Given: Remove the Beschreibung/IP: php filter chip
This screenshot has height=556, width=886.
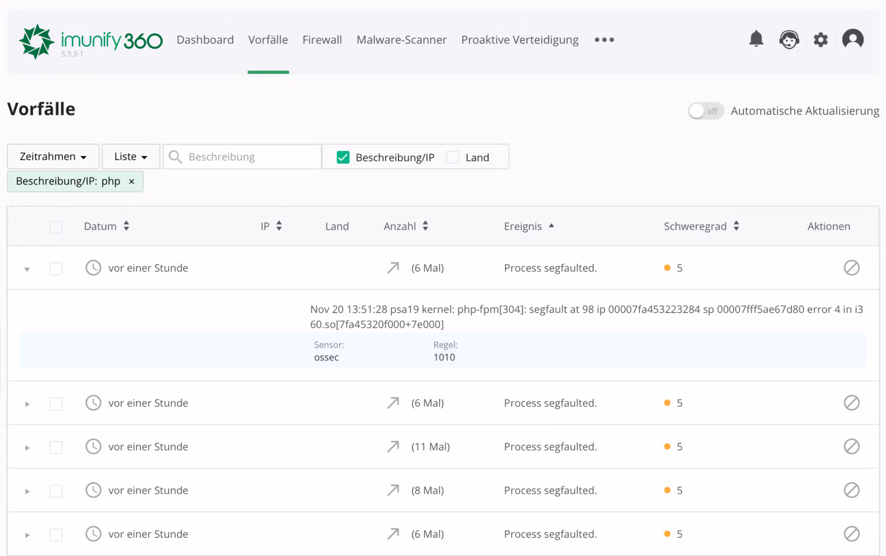Looking at the screenshot, I should coord(132,181).
